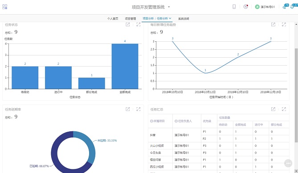The width and height of the screenshot is (298, 173).
Task: Click the 火山小视频 project cell
Action: click(x=160, y=146)
